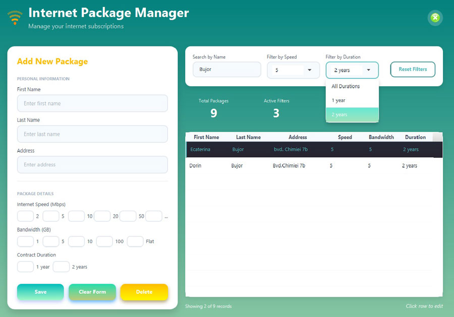Check the 50 Mbps internet speed checkbox

pyautogui.click(x=128, y=216)
